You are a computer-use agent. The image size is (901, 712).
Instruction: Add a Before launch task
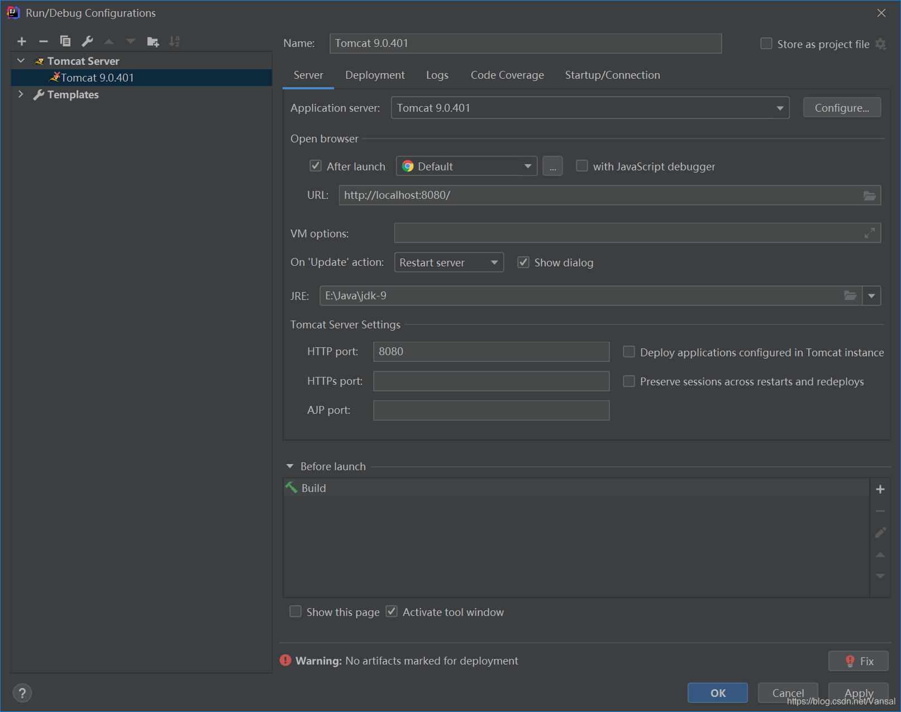click(x=880, y=489)
